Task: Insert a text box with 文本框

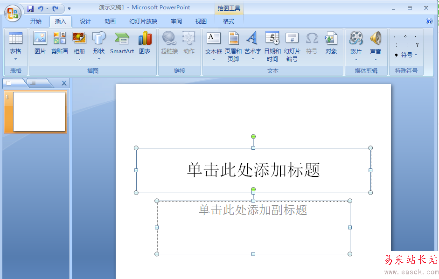Action: coord(214,42)
